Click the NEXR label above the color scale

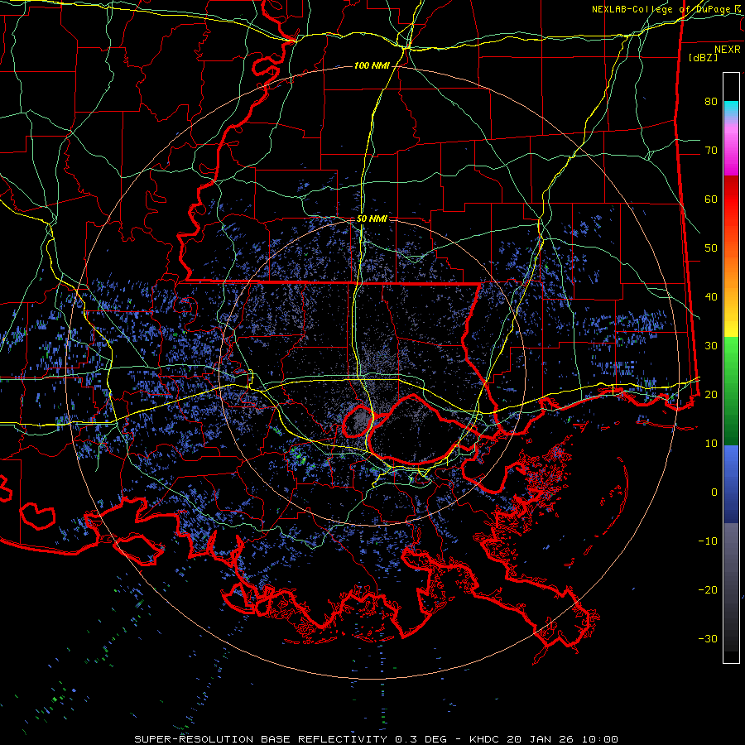coord(727,50)
